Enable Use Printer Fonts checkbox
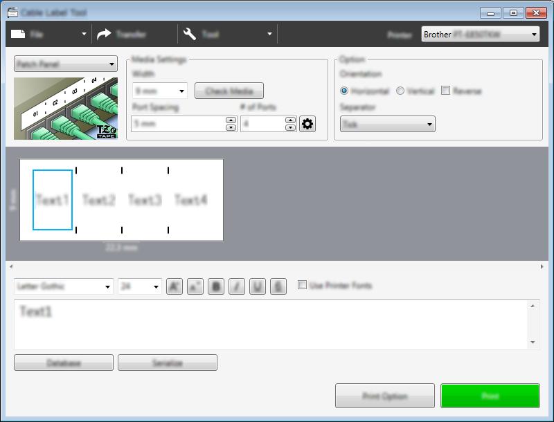This screenshot has height=422, width=554. pos(302,285)
